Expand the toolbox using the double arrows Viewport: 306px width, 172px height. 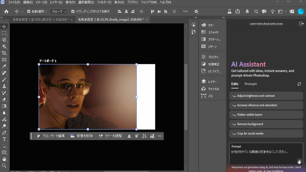(2, 17)
